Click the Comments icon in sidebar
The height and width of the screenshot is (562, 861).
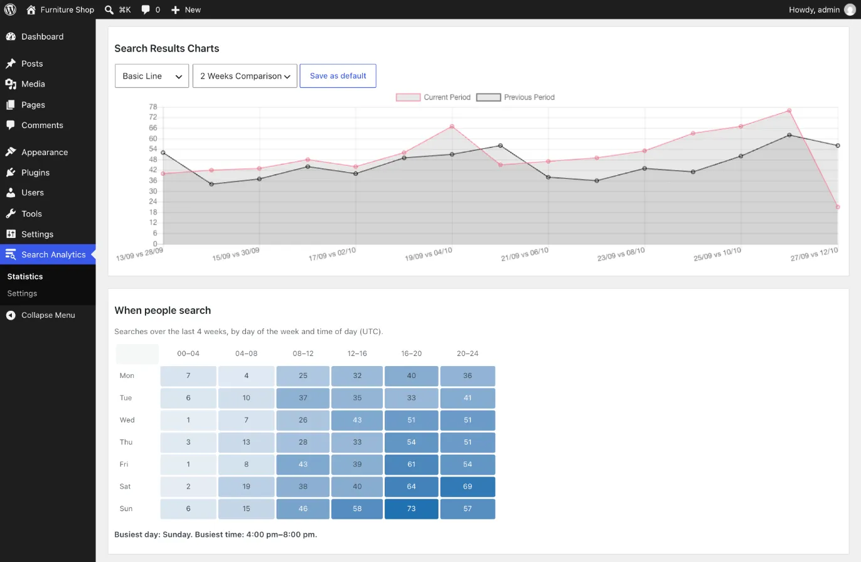[11, 125]
